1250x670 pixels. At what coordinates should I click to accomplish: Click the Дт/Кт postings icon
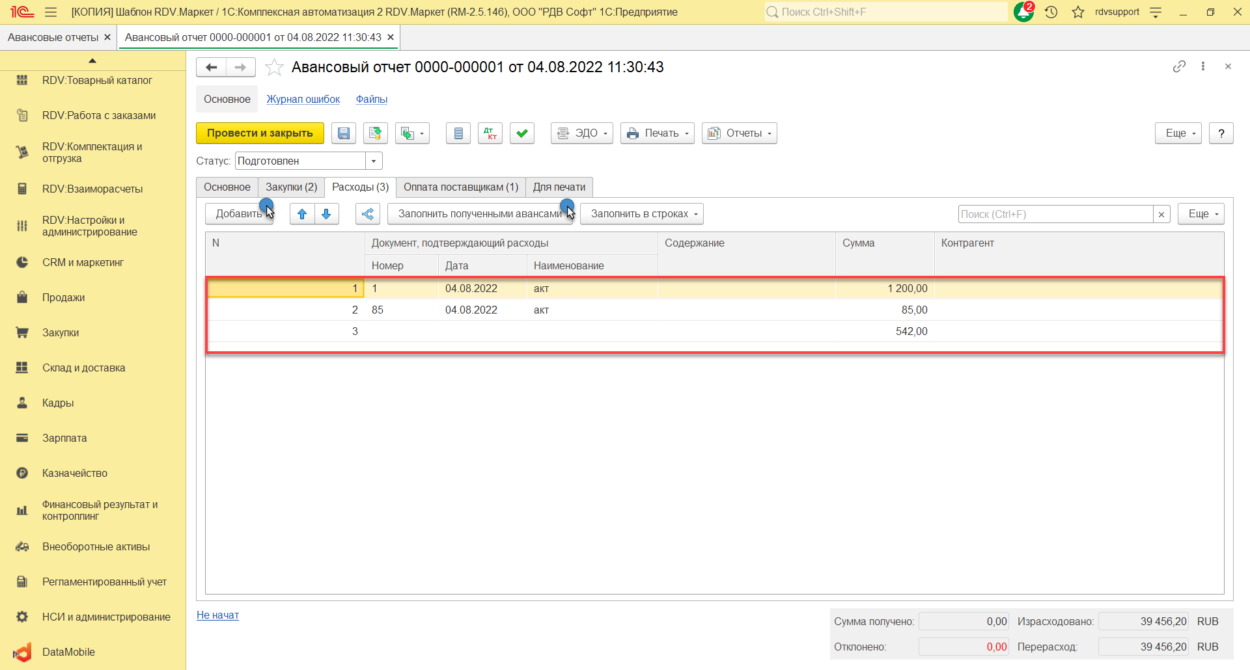(x=490, y=133)
